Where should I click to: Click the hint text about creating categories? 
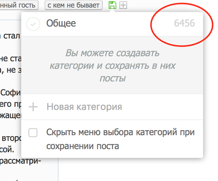pyautogui.click(x=112, y=53)
